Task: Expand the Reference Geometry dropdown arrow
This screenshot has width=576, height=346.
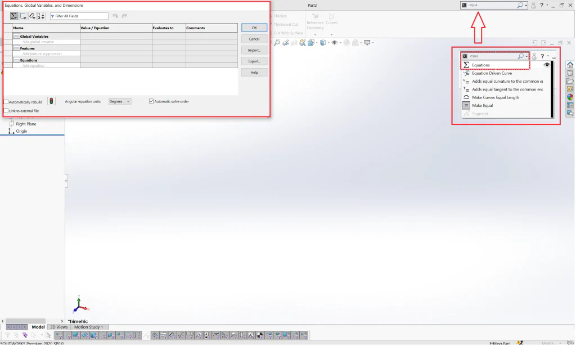Action: click(x=315, y=34)
